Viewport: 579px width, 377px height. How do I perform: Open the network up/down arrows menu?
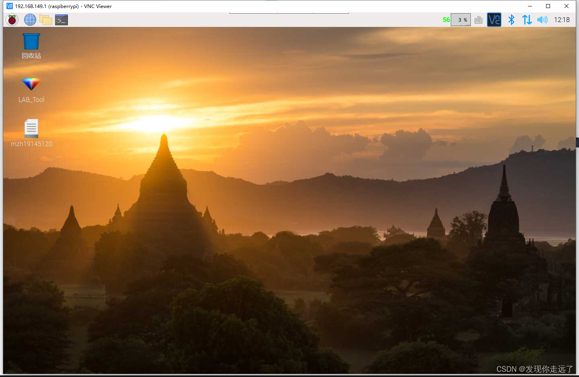tap(527, 20)
